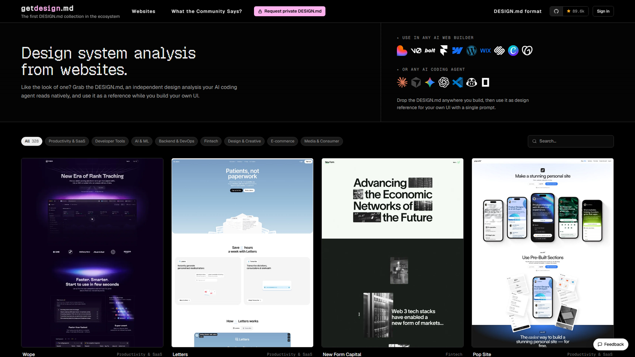This screenshot has height=357, width=635.
Task: Filter by Developer Tools
Action: [x=110, y=141]
